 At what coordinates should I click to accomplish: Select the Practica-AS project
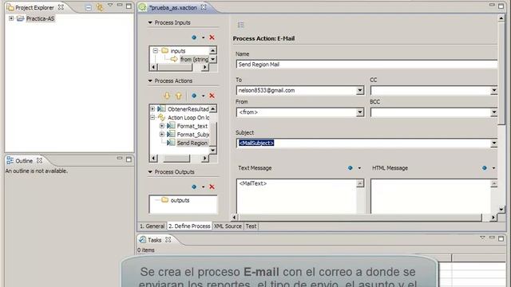(x=40, y=18)
